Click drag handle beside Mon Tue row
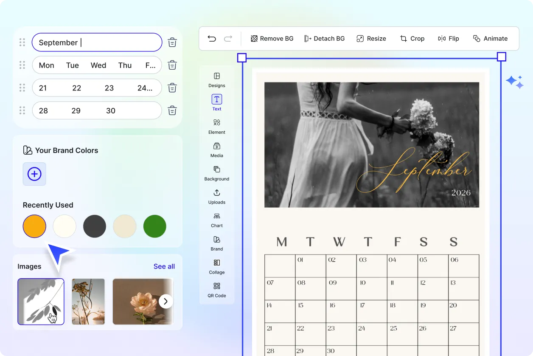533x356 pixels. click(22, 65)
